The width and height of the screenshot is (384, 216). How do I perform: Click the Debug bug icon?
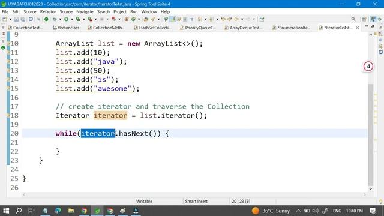(x=55, y=19)
